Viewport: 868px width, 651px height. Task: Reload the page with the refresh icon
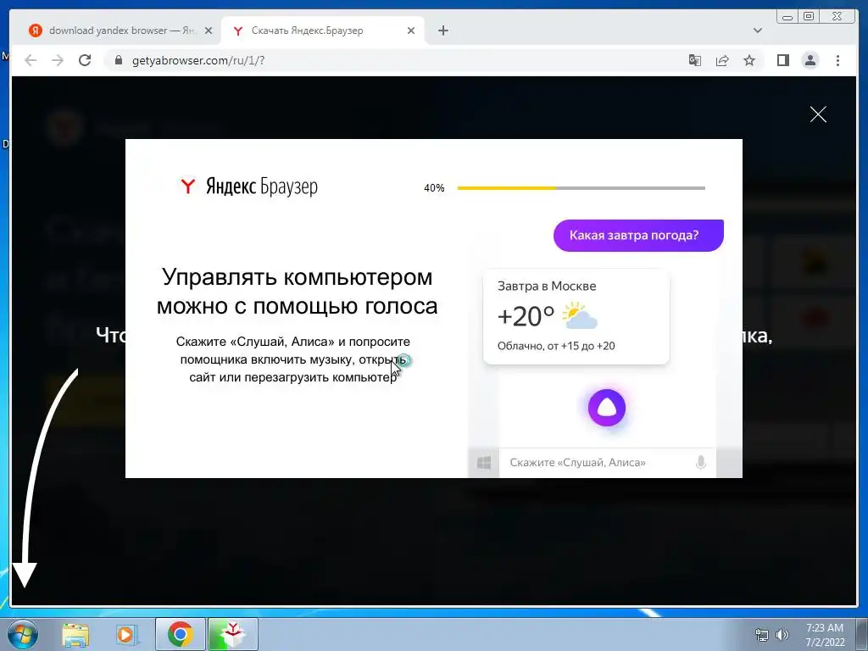point(85,60)
